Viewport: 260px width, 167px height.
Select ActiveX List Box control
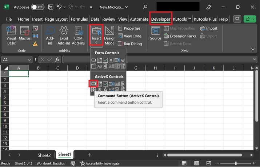click(x=111, y=84)
